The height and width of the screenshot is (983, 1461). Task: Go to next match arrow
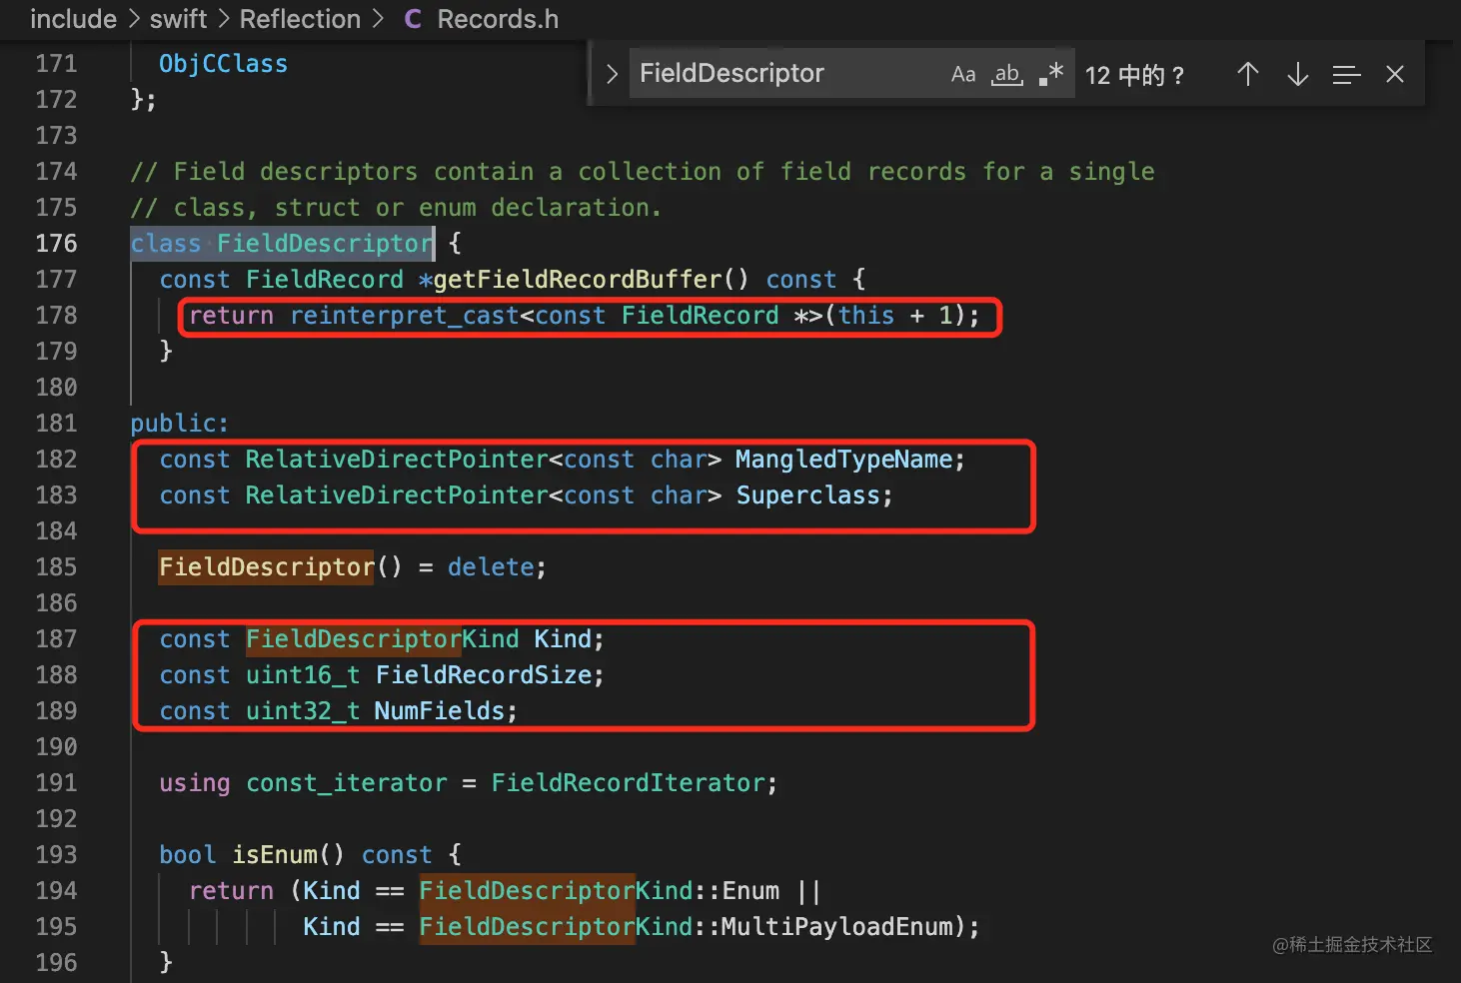pos(1297,74)
